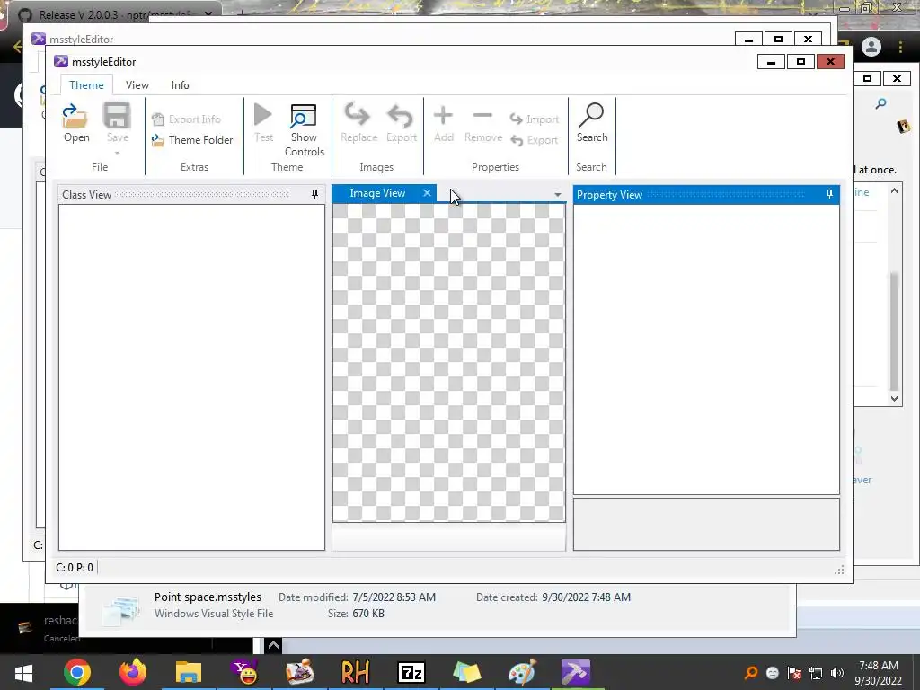
Task: Click network tray icon
Action: pyautogui.click(x=816, y=673)
